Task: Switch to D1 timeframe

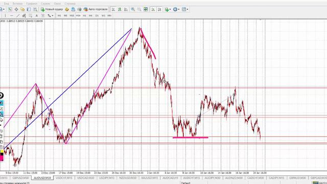Action: point(97,15)
